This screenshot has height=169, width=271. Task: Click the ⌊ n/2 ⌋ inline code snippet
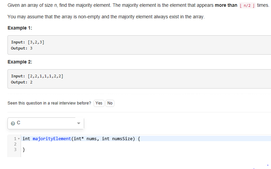tap(247, 5)
